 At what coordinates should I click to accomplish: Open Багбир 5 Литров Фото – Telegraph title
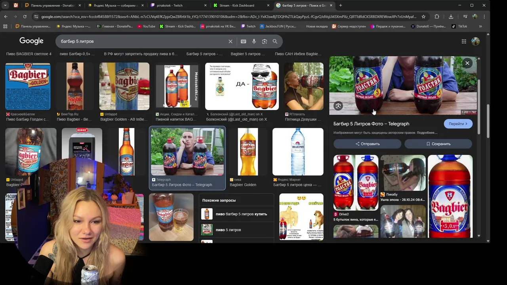coord(371,124)
